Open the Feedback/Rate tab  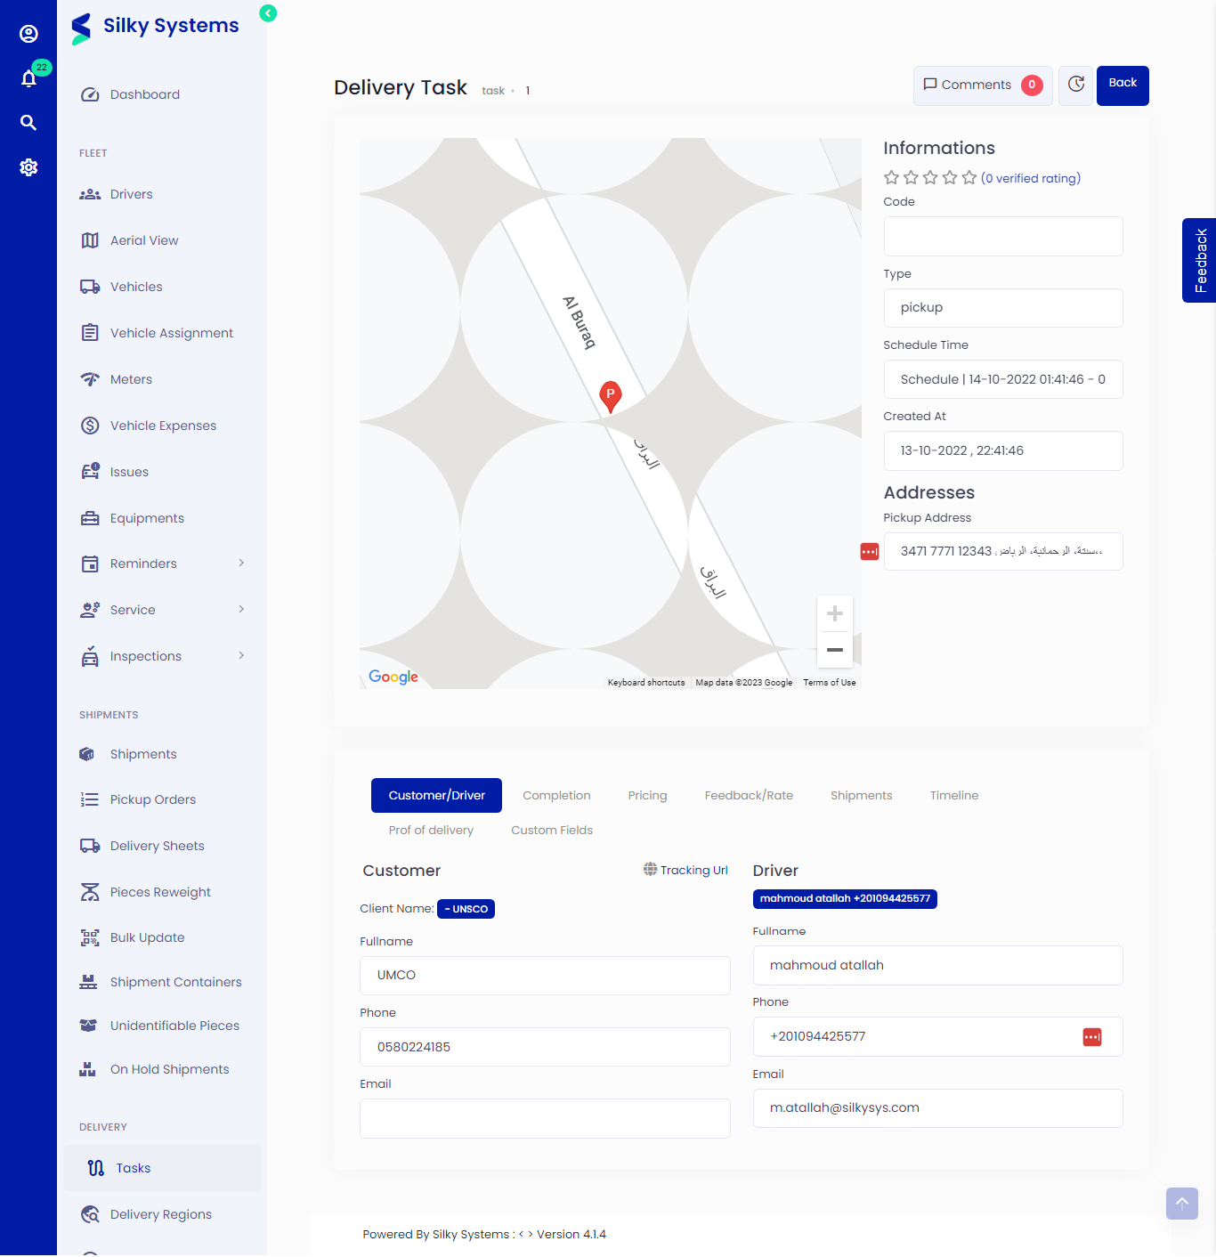point(749,795)
